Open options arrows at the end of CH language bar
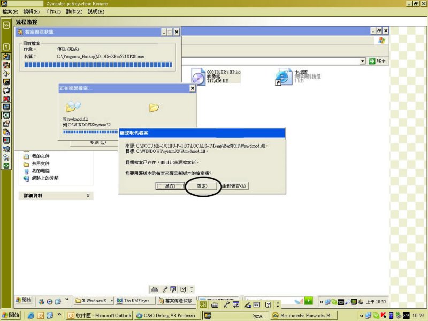The image size is (428, 321). (x=278, y=304)
